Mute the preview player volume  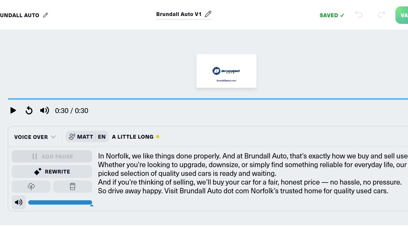[44, 110]
